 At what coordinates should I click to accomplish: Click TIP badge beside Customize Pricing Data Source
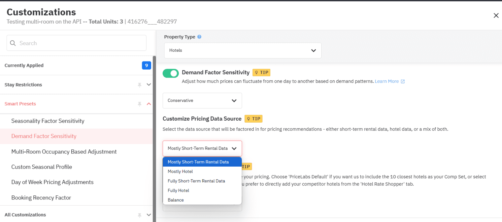click(253, 119)
